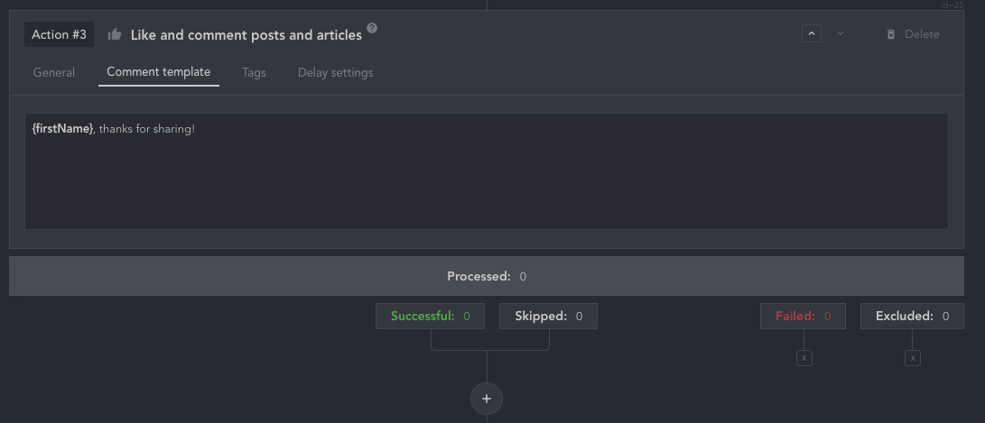Image resolution: width=985 pixels, height=423 pixels.
Task: Open the help question mark tooltip
Action: (x=372, y=28)
